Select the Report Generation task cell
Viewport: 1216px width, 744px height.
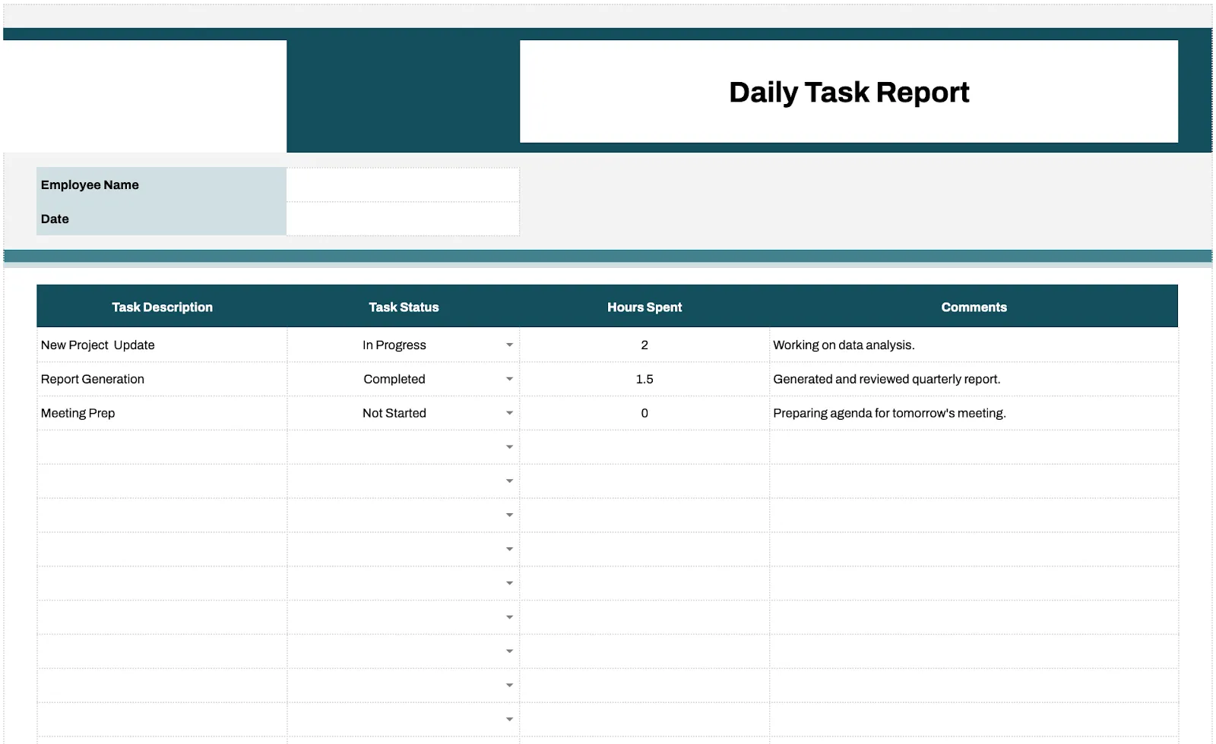pos(162,379)
